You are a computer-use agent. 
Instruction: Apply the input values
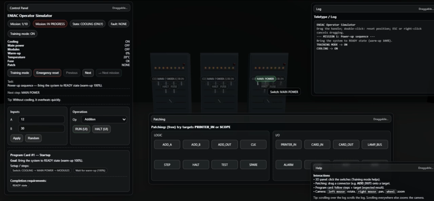click(17, 138)
